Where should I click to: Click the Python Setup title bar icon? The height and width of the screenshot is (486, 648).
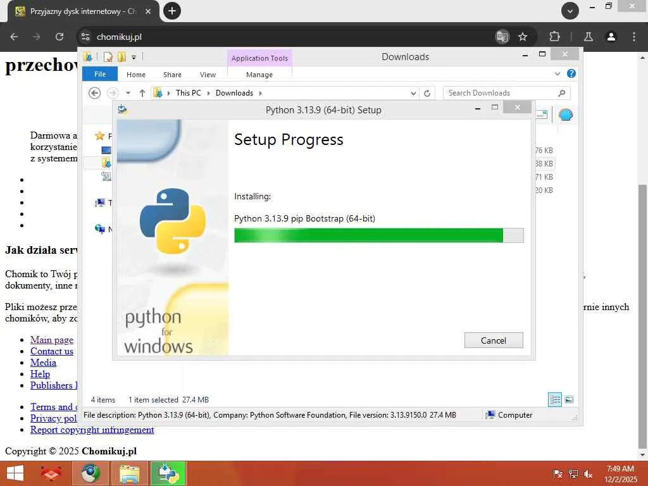123,110
